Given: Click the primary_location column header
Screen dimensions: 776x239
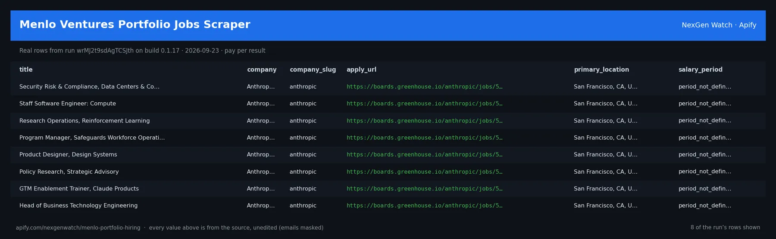Looking at the screenshot, I should point(601,70).
